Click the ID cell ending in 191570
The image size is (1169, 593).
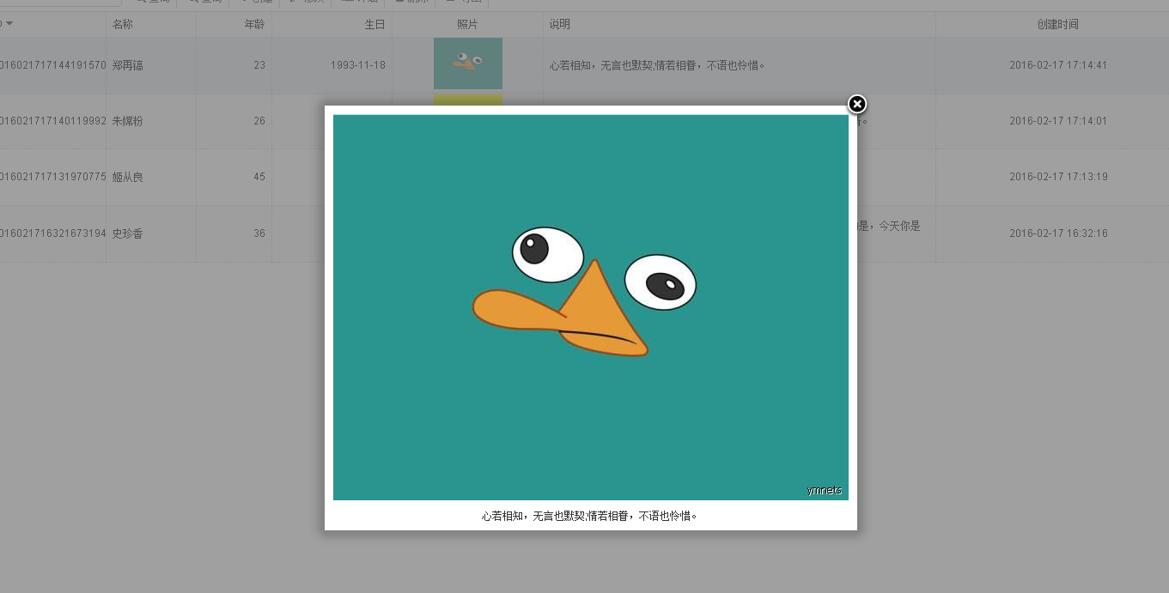point(52,65)
